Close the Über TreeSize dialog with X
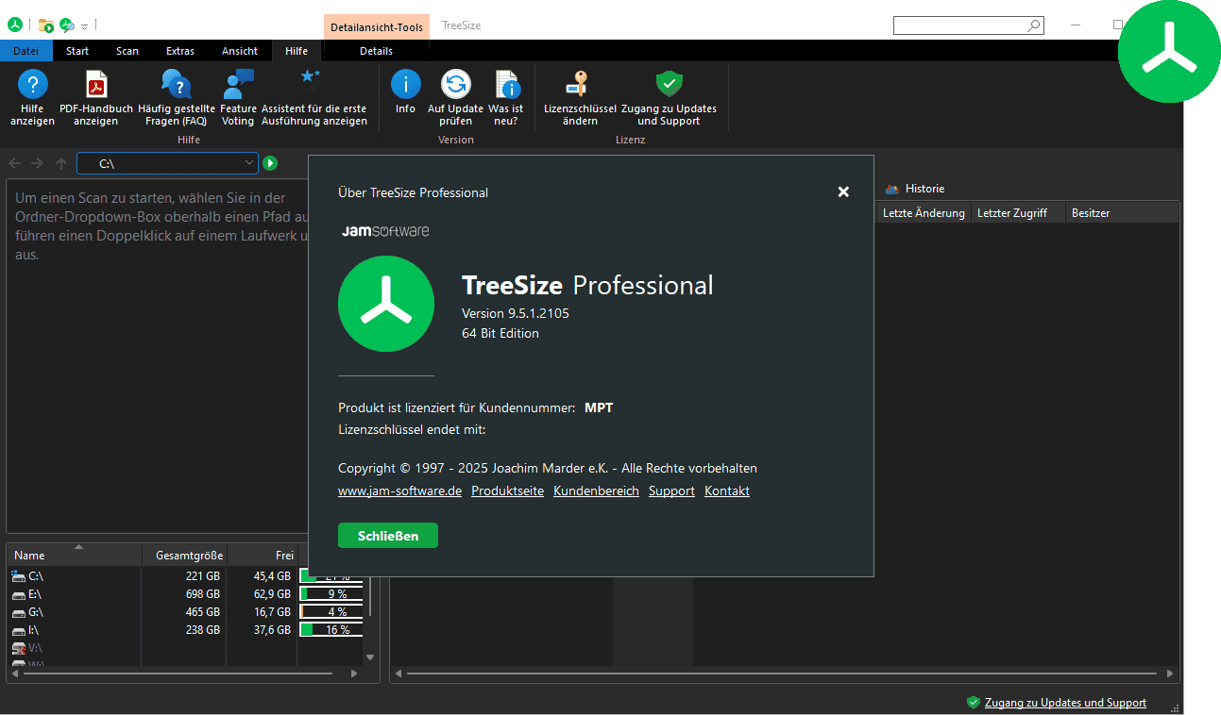The width and height of the screenshot is (1221, 715). [843, 191]
